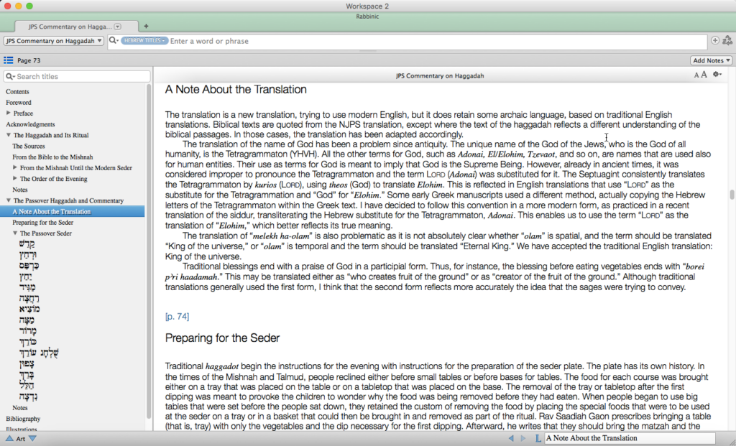The width and height of the screenshot is (736, 446).
Task: Click the circled plus icon beside search field
Action: (715, 40)
